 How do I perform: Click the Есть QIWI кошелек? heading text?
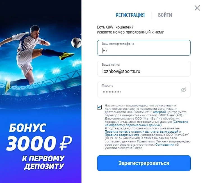[x=115, y=27]
